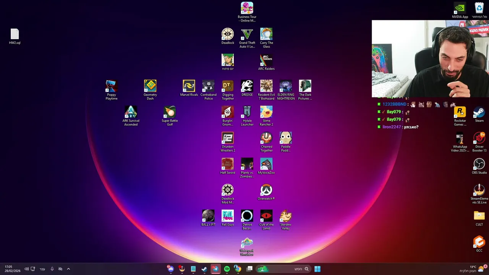The image size is (489, 275).
Task: Open Detroit Become Human shortcut
Action: [x=247, y=220]
